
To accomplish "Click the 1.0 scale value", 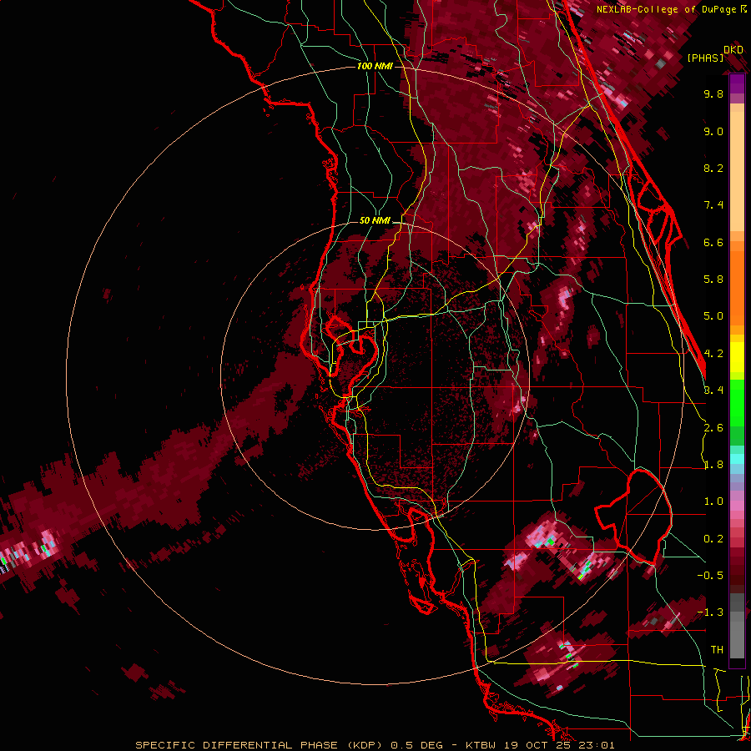I will coord(713,502).
